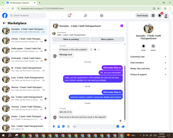
Task: Open Jimenez conversation in the list
Action: [24, 108]
